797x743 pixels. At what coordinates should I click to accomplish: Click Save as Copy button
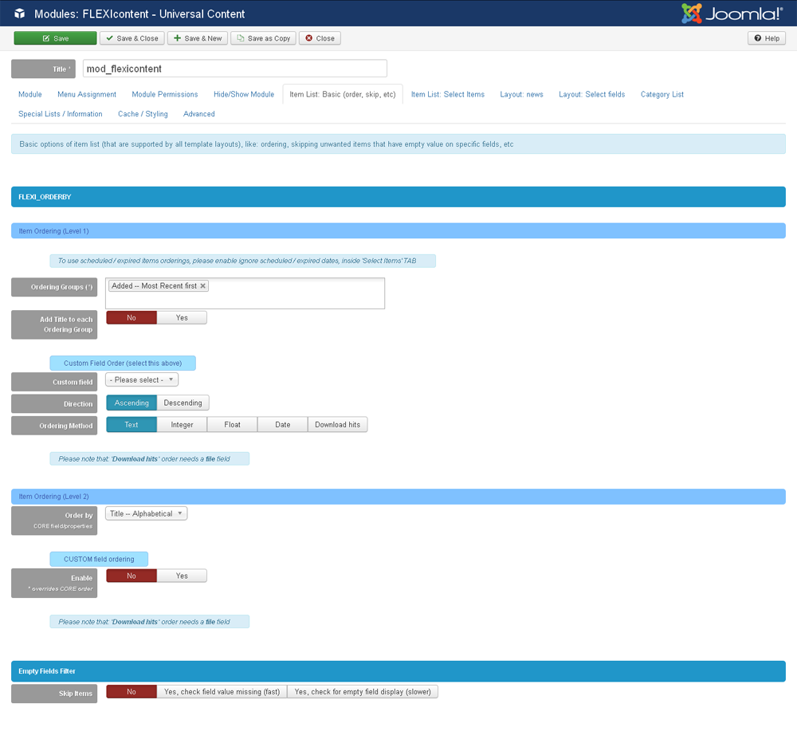tap(263, 38)
